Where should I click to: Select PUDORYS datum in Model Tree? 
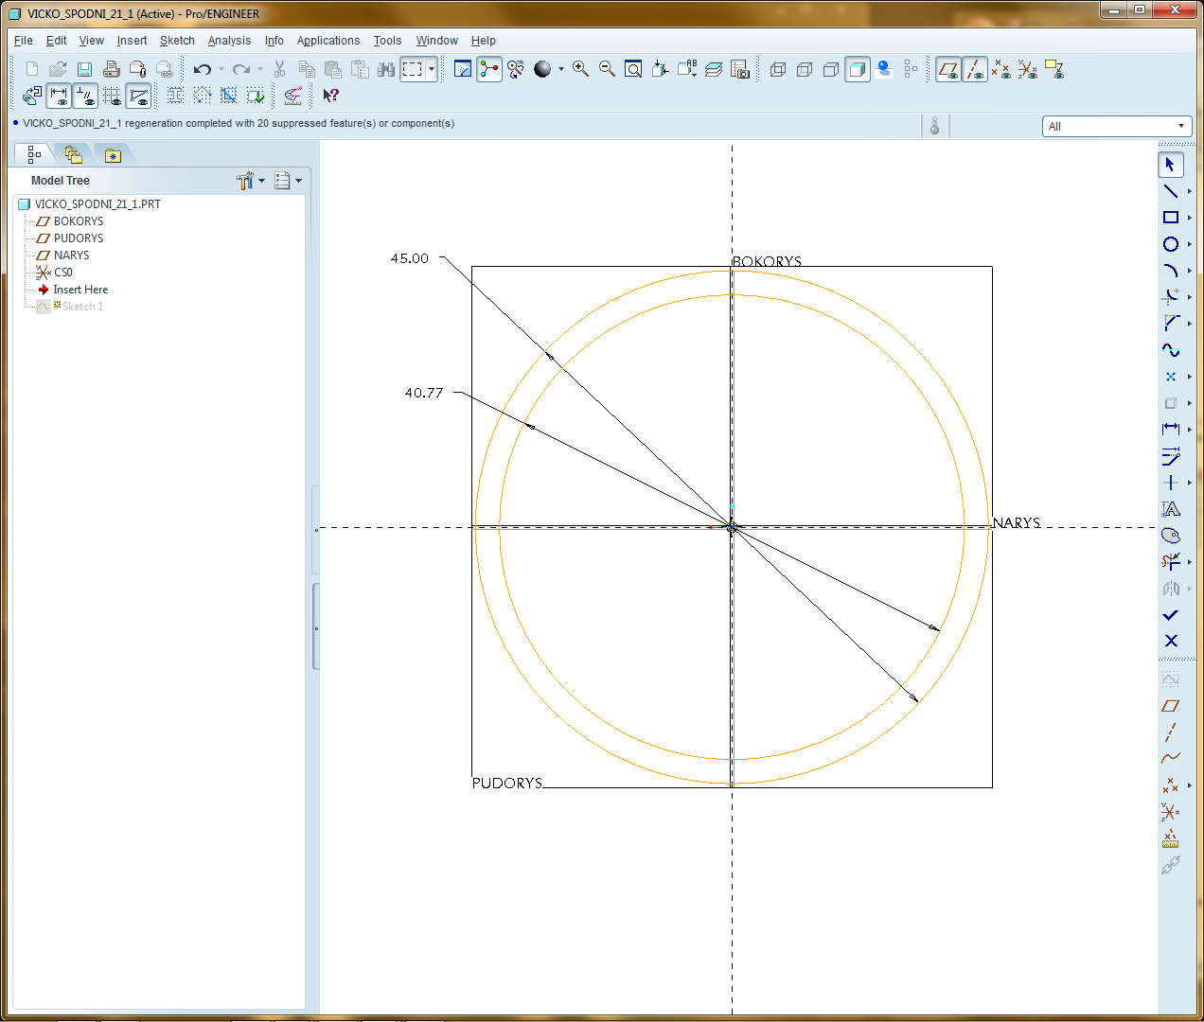(x=79, y=238)
